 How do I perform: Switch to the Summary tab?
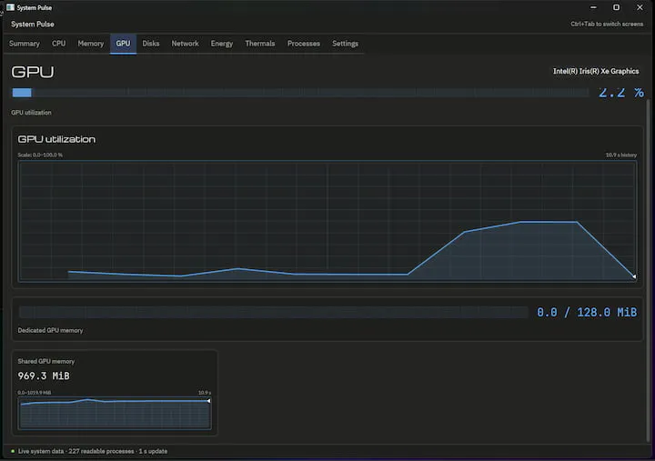click(25, 44)
